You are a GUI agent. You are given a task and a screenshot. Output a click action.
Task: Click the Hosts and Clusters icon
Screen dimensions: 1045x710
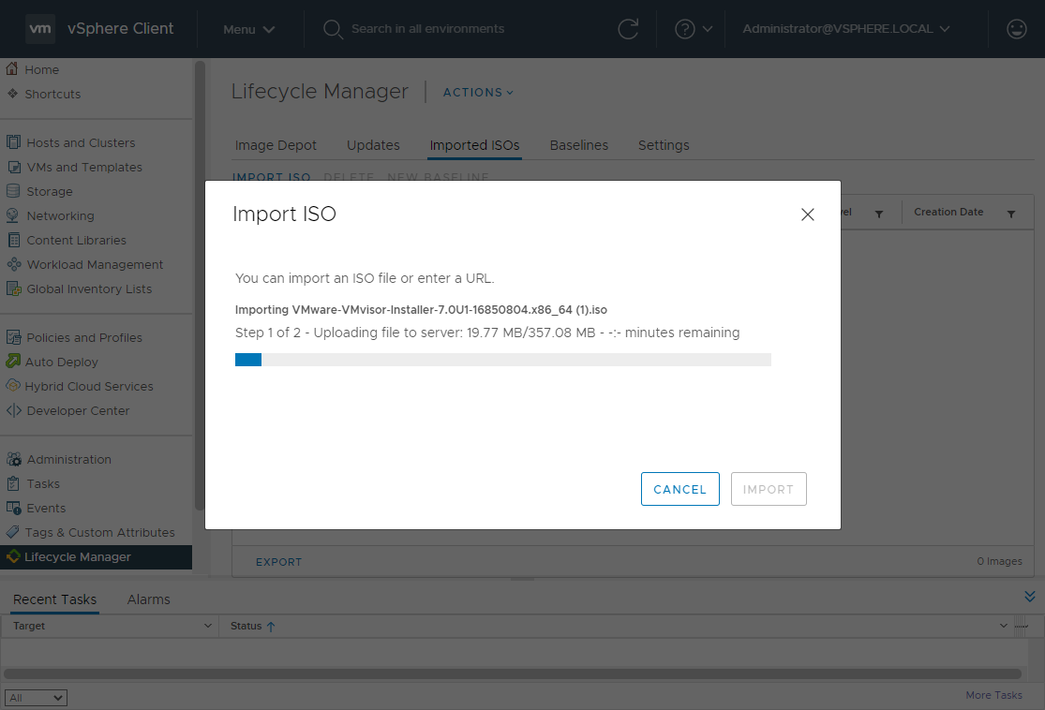tap(13, 141)
